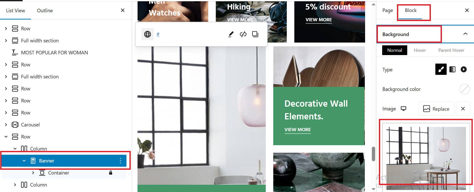Click the lock icon on Container
The width and height of the screenshot is (474, 192).
click(x=111, y=173)
